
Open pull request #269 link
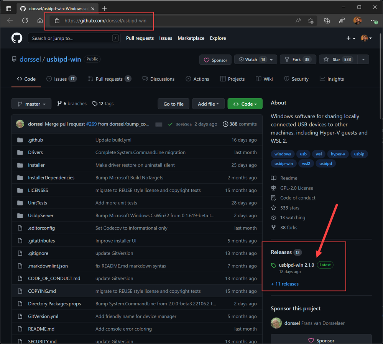[x=91, y=124]
